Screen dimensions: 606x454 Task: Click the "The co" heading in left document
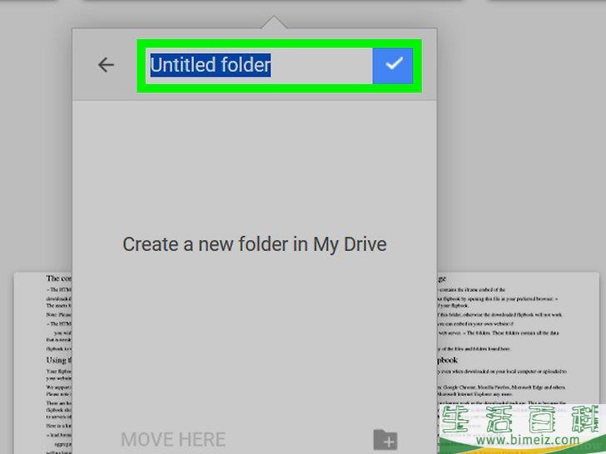point(58,279)
